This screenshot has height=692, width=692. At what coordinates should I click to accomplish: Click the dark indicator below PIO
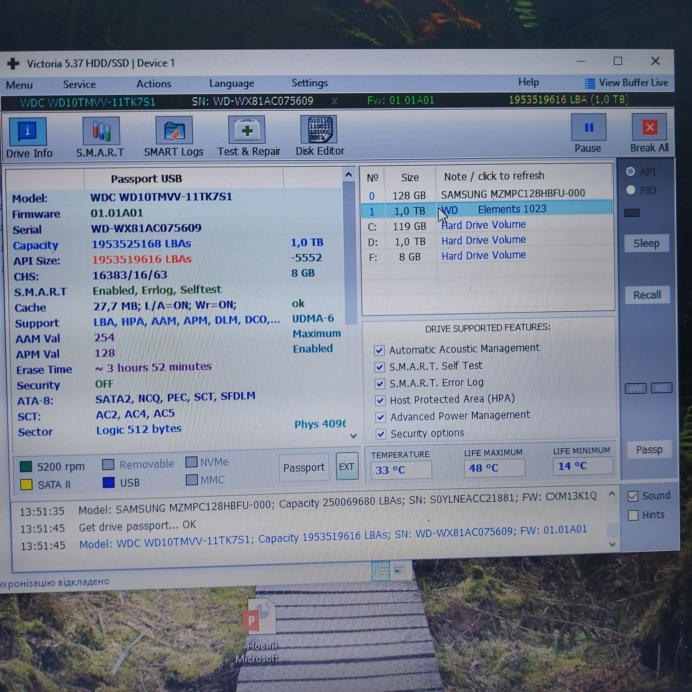tap(631, 213)
